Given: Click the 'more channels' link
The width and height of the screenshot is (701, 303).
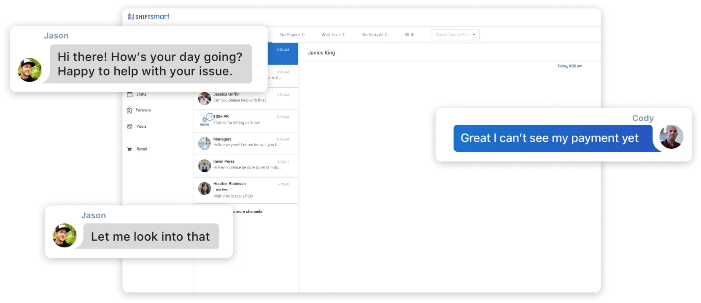Looking at the screenshot, I should point(247,212).
